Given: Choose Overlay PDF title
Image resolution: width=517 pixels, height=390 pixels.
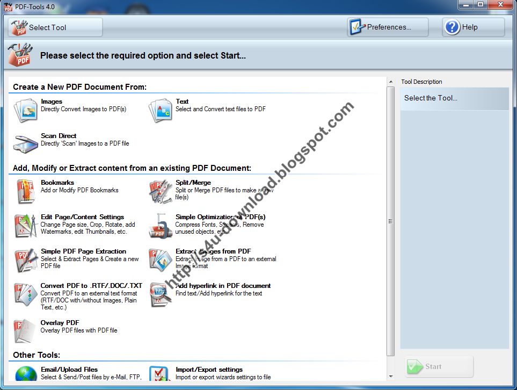Looking at the screenshot, I should point(60,322).
